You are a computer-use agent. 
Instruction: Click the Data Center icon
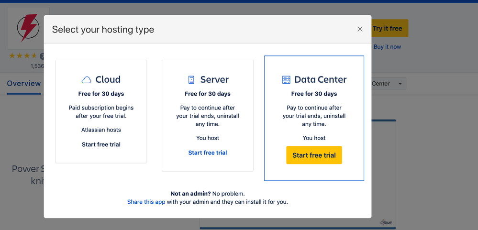[x=286, y=80]
